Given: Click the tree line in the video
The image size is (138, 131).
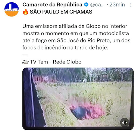Looking at the screenshot, I should [83, 75].
